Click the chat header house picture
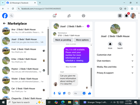 point(56,26)
